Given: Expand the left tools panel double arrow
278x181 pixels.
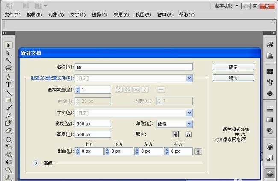Looking at the screenshot, I should (5, 33).
